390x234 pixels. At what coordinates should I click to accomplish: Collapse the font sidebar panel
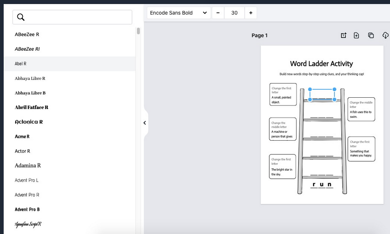(x=145, y=122)
